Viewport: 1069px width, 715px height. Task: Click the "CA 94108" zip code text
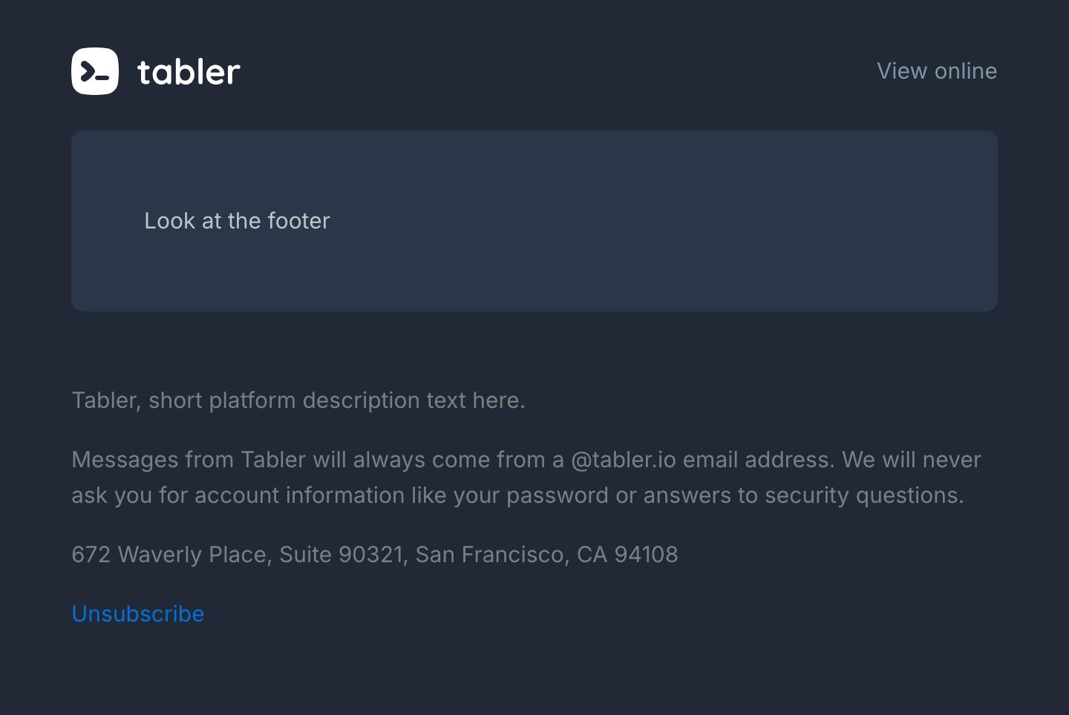pyautogui.click(x=627, y=555)
